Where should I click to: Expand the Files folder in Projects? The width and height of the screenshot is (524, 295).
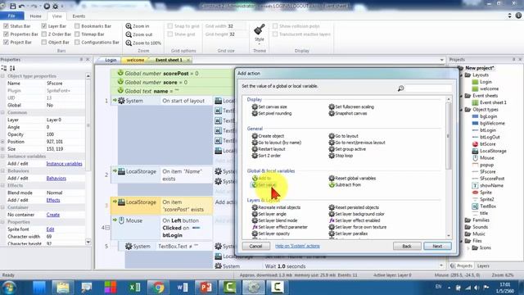[462, 241]
